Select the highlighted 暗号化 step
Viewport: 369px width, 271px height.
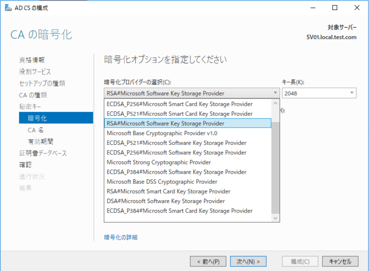click(56, 118)
